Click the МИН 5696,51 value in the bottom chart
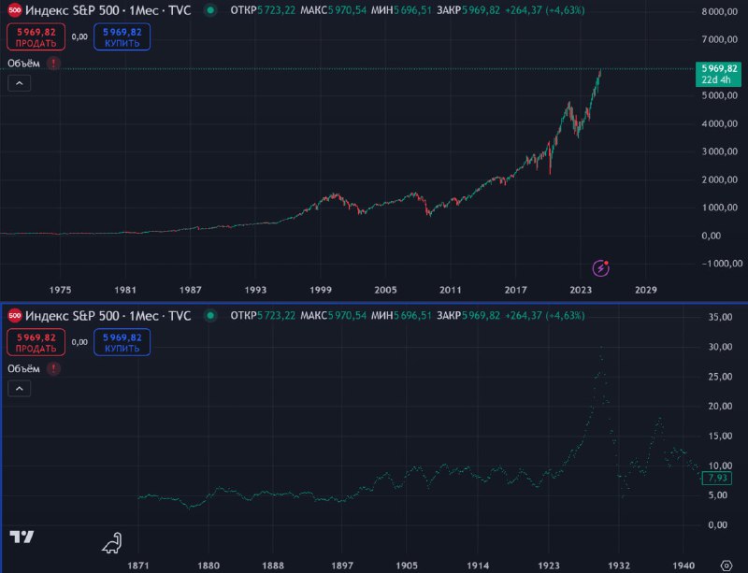Screen dimensions: 748x573 coord(401,315)
